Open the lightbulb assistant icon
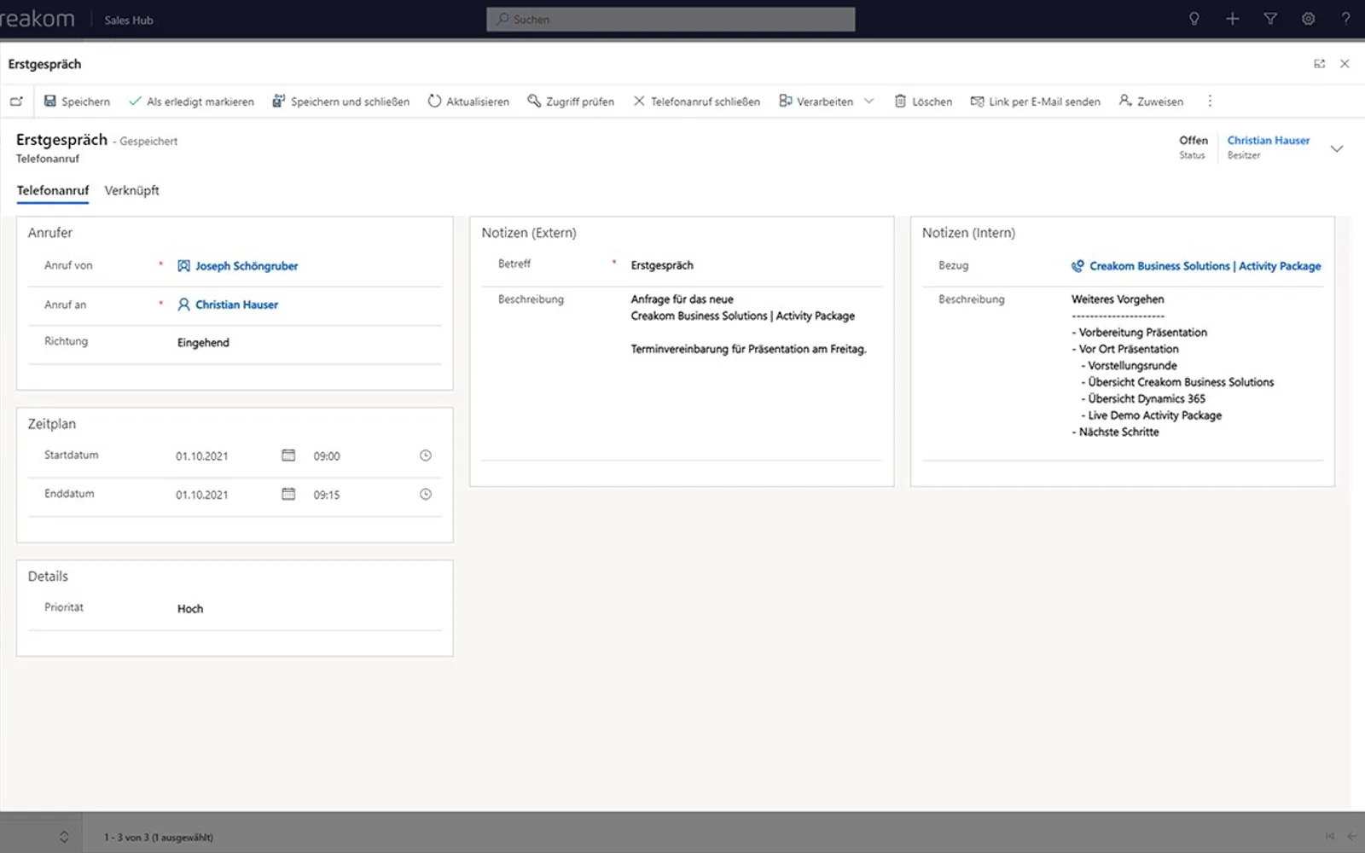This screenshot has width=1365, height=853. point(1194,19)
